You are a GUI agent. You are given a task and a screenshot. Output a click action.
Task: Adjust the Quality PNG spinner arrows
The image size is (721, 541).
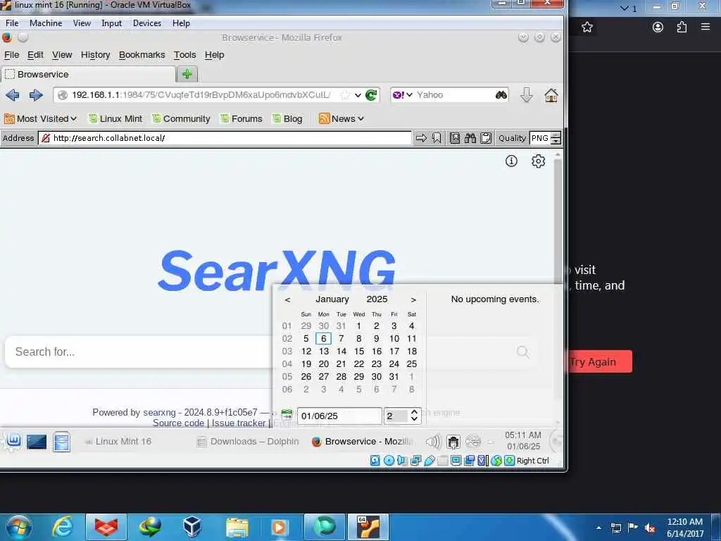pyautogui.click(x=556, y=138)
